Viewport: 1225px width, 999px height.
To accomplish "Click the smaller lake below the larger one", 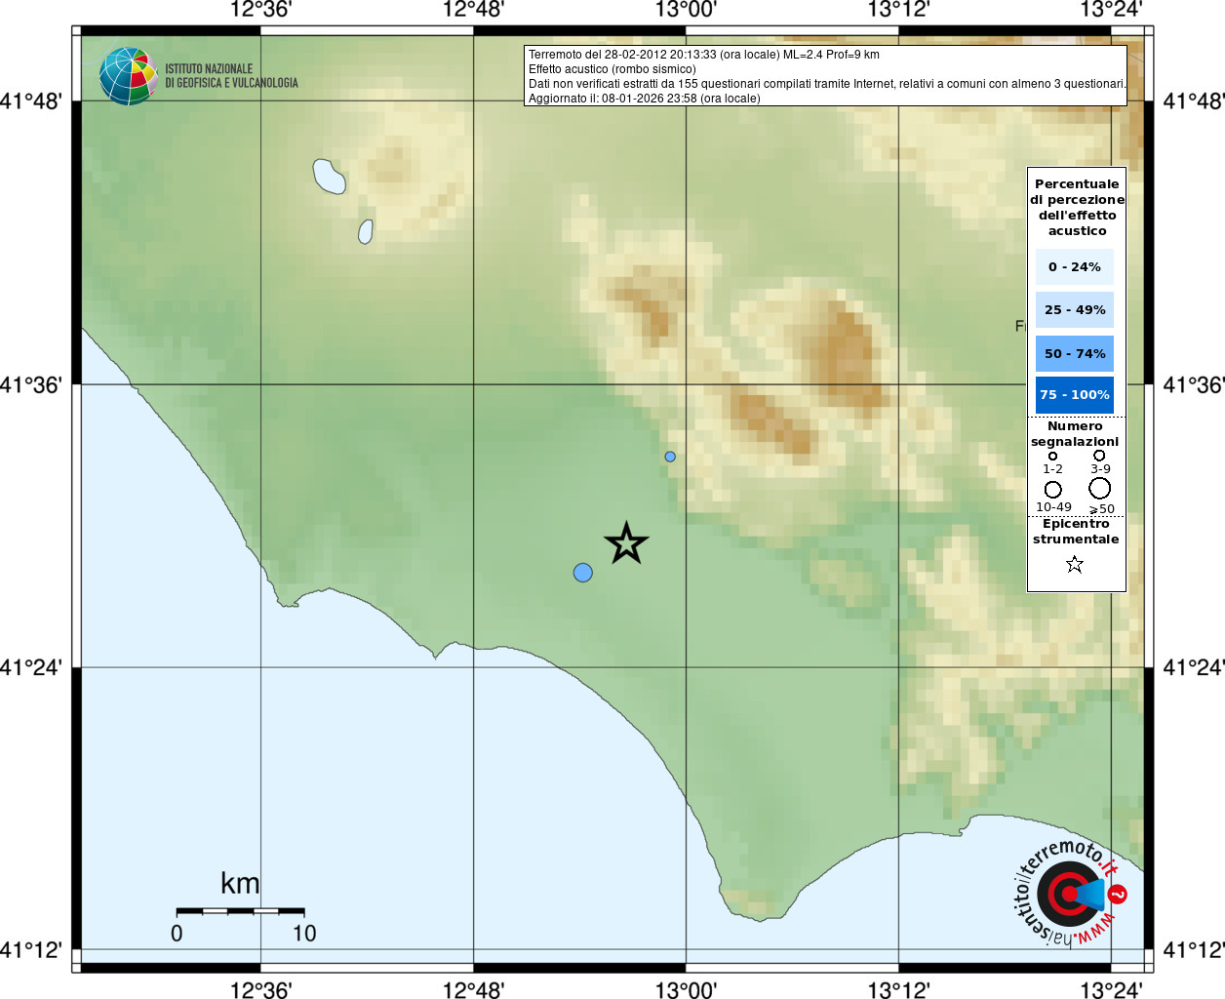I will point(366,231).
